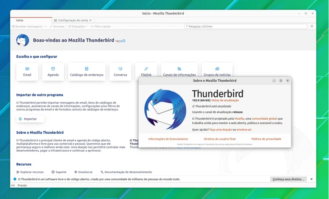Click the info icon in notification bar

pos(15,179)
